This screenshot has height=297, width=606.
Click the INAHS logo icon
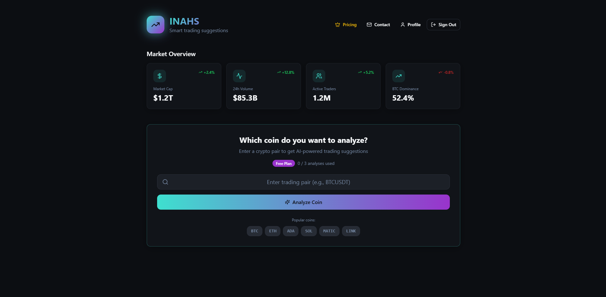click(155, 24)
